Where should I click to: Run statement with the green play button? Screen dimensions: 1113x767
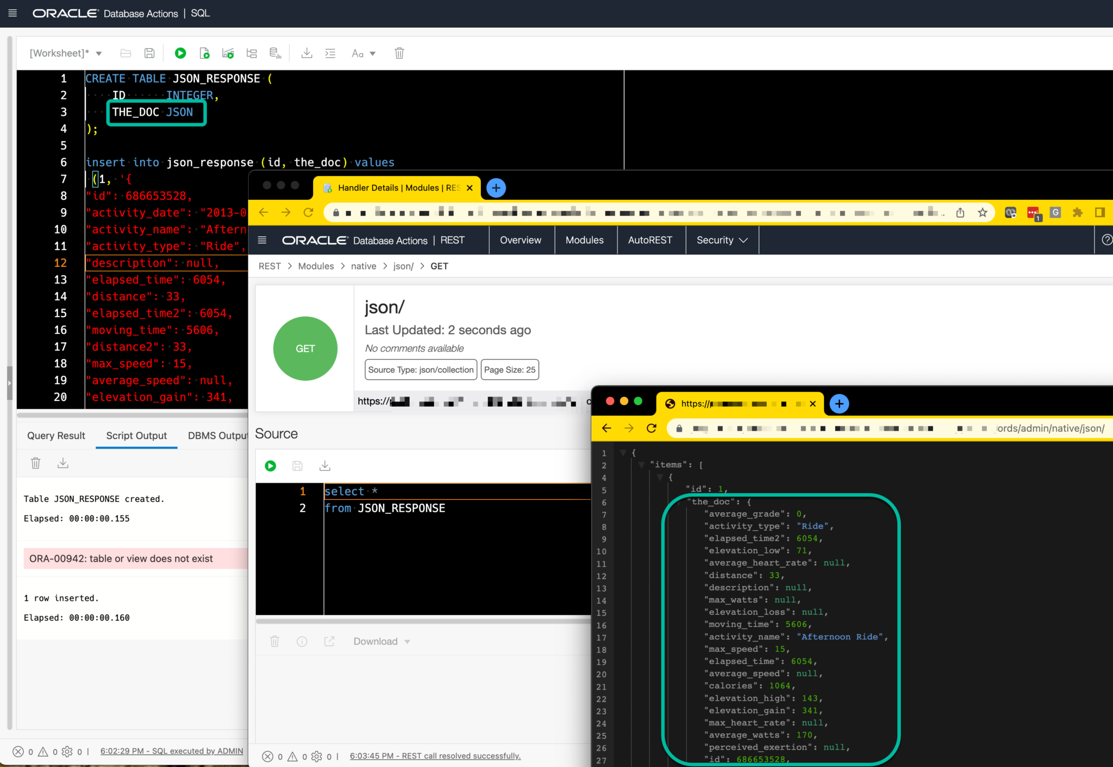tap(180, 53)
